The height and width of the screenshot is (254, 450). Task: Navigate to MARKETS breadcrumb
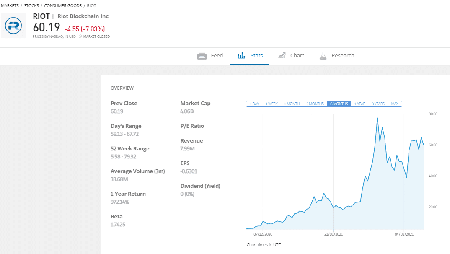point(10,6)
